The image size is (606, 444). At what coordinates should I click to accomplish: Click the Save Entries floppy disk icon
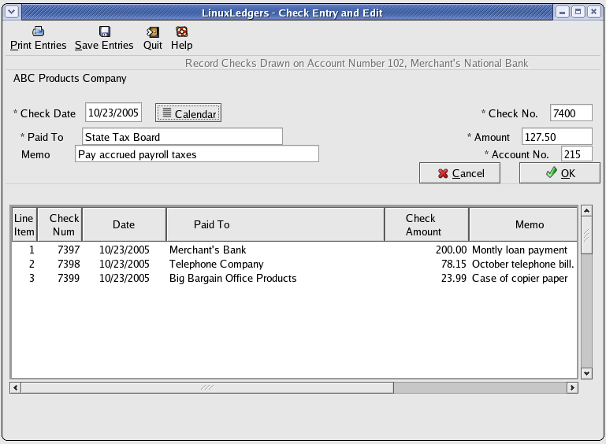click(104, 32)
